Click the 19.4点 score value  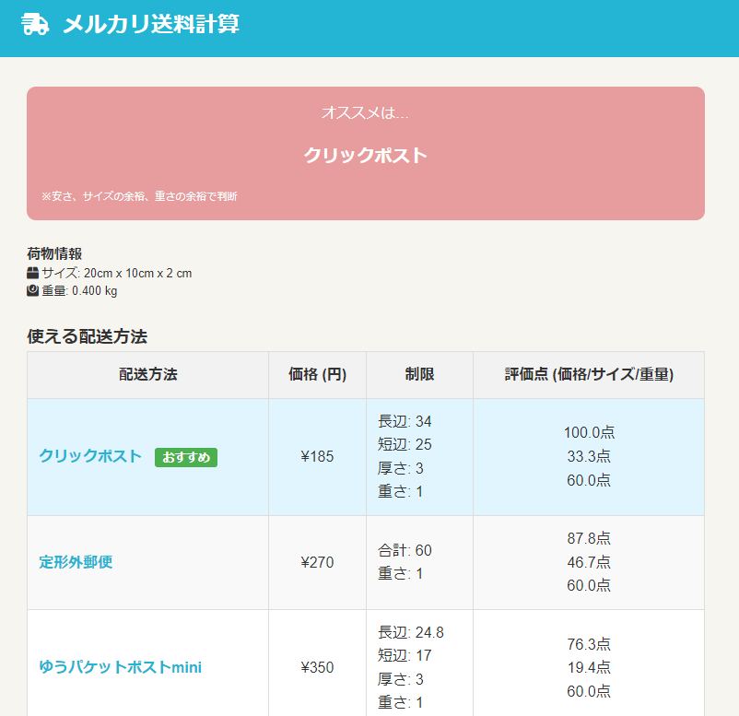589,667
